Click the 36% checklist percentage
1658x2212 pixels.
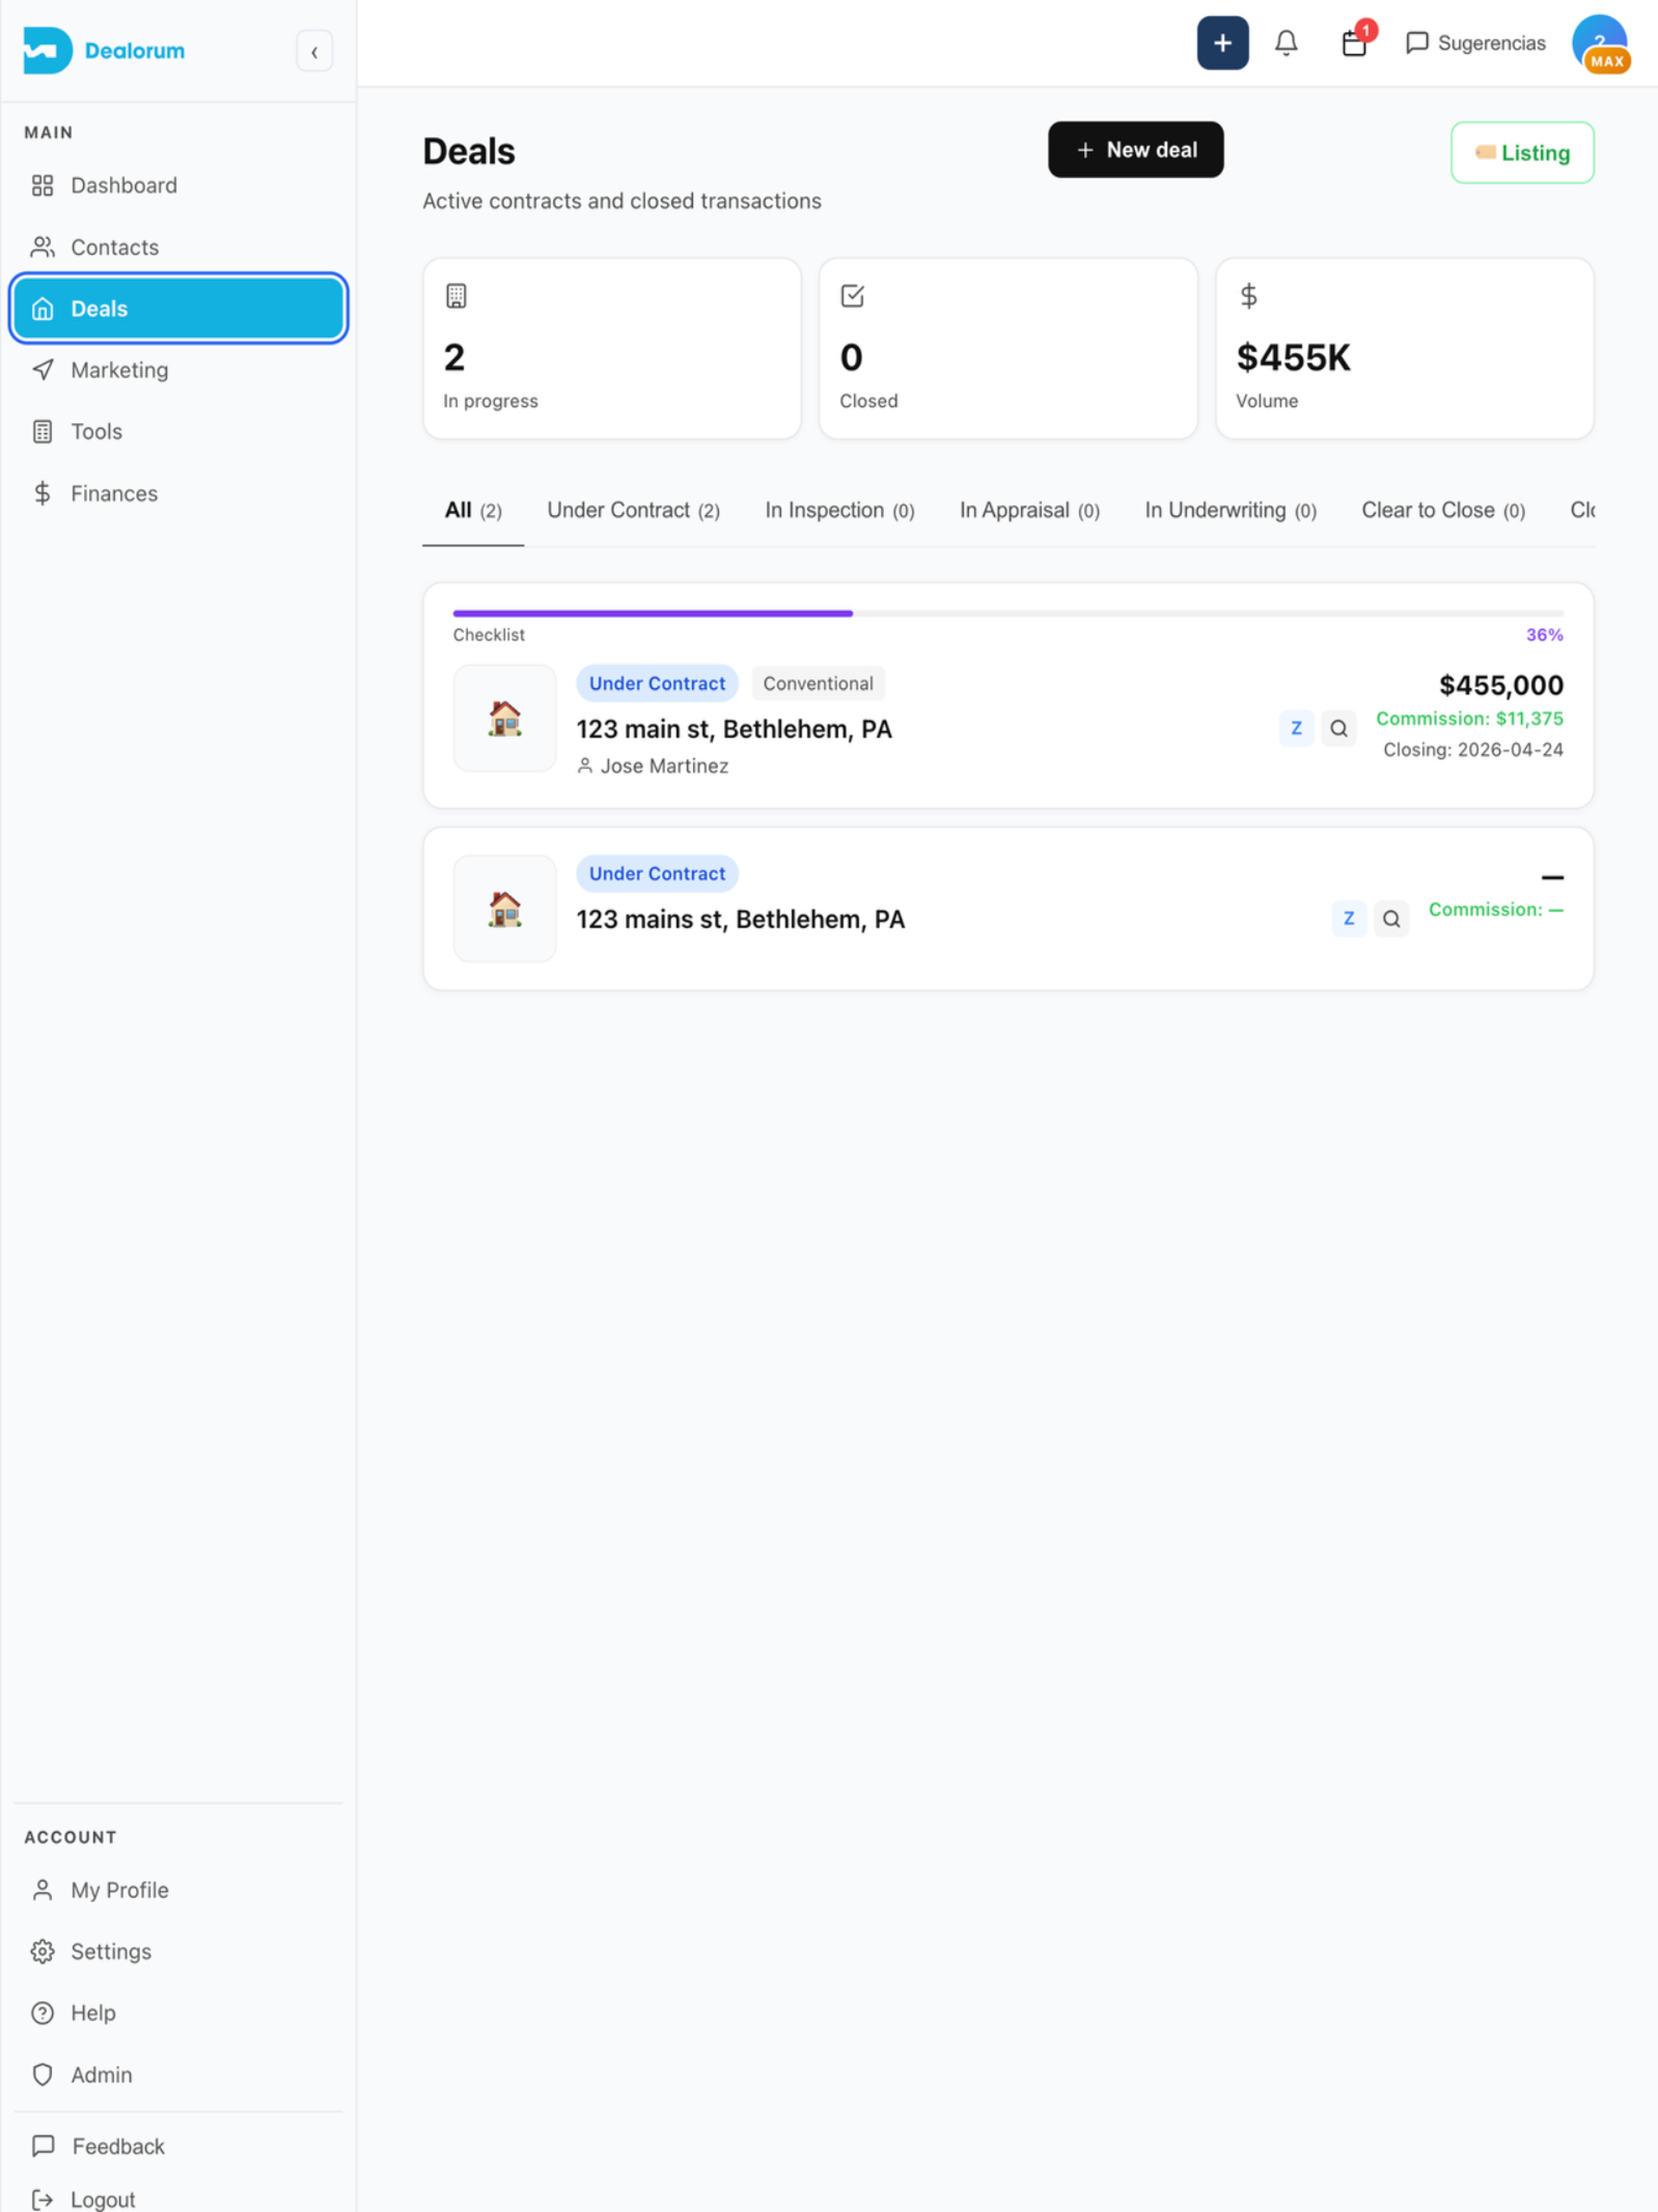point(1544,635)
